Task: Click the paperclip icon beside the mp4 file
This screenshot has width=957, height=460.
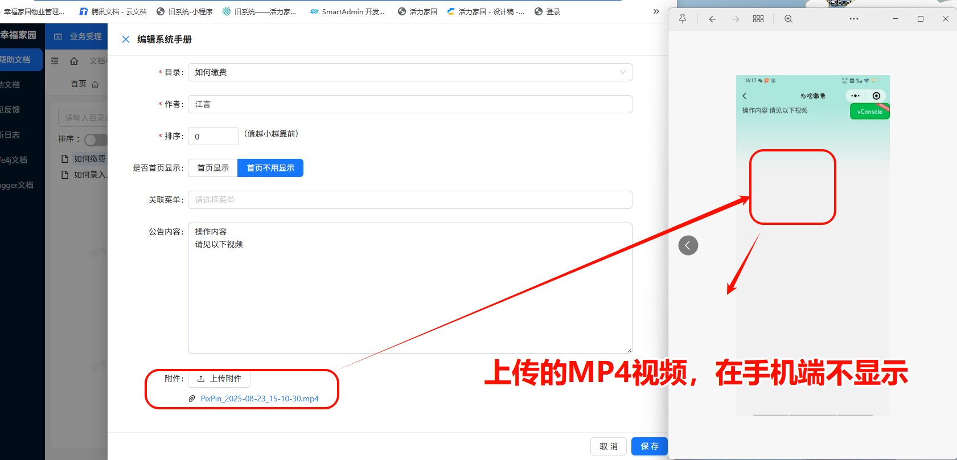Action: click(x=192, y=399)
